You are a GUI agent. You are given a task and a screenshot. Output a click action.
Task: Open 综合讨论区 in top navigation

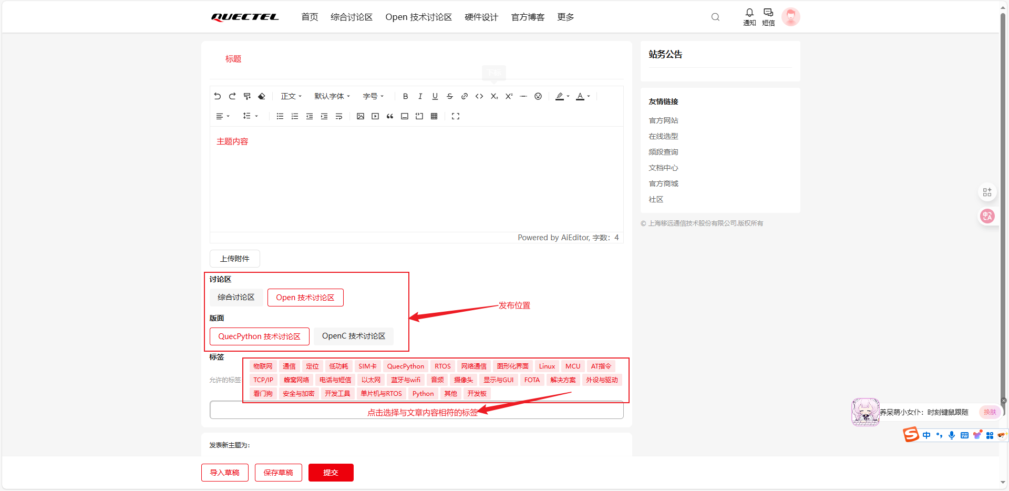coord(352,17)
